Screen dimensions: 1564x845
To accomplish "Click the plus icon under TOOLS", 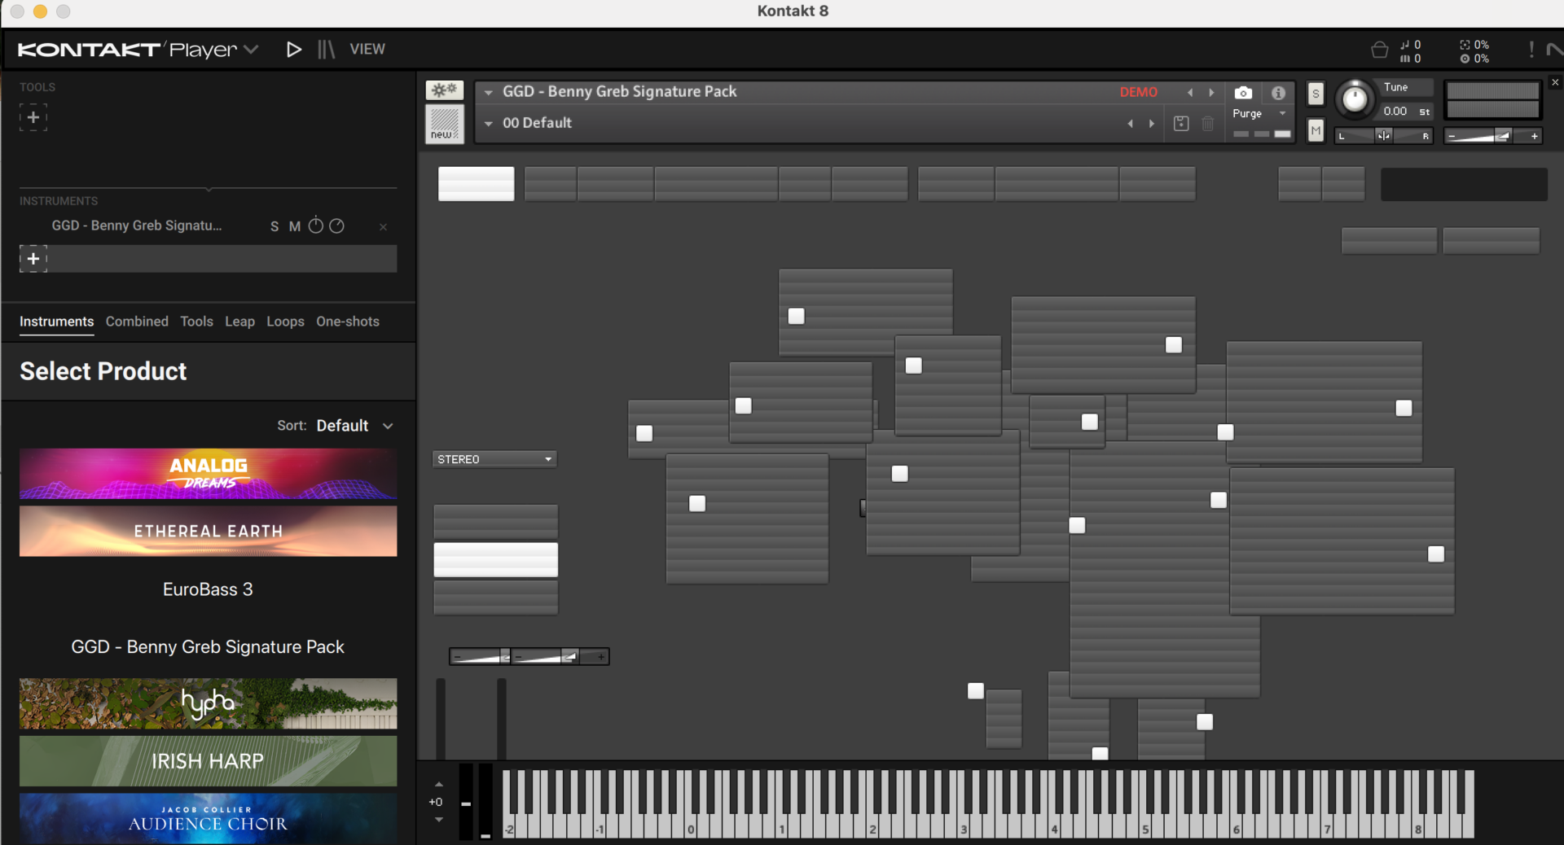I will pyautogui.click(x=33, y=117).
